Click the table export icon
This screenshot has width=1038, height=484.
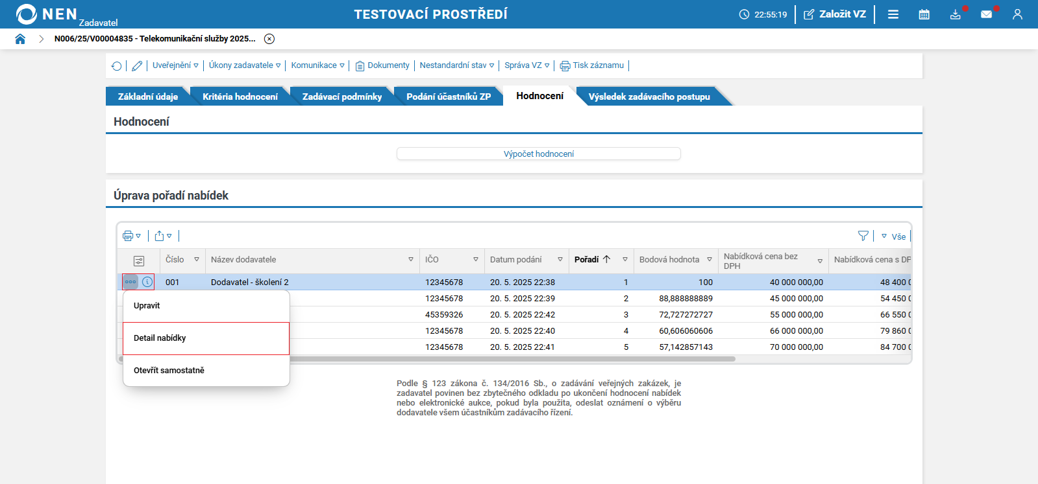click(159, 236)
